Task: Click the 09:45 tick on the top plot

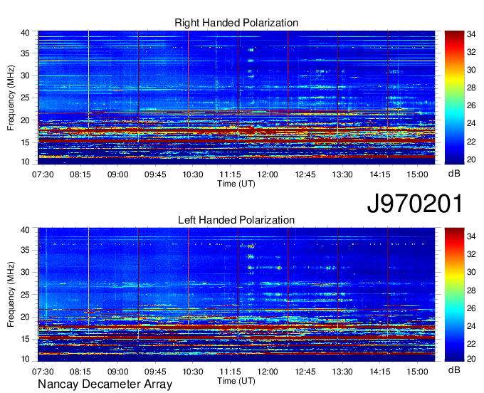Action: click(155, 174)
